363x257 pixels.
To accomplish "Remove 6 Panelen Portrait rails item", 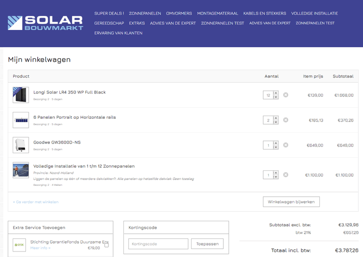I will pos(286,120).
